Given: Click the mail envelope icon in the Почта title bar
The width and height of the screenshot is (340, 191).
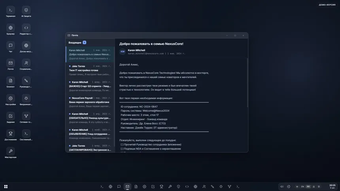Looking at the screenshot, I should point(69,35).
